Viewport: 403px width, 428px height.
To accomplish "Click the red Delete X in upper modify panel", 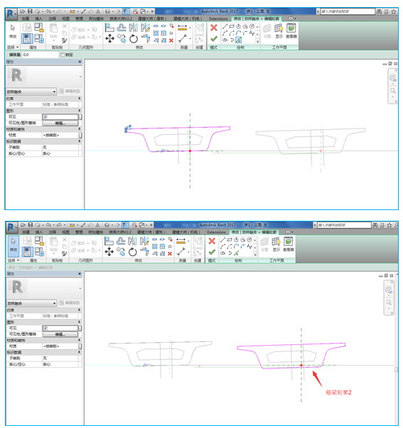I will (171, 40).
